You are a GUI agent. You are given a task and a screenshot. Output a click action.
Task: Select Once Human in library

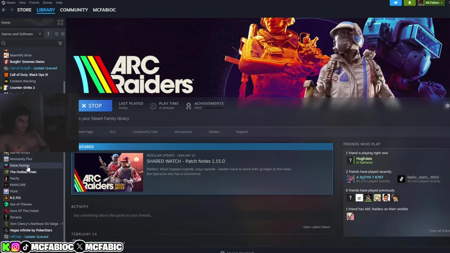(x=20, y=165)
